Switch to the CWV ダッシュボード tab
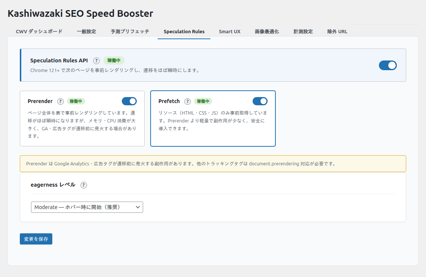The width and height of the screenshot is (426, 277). [39, 32]
